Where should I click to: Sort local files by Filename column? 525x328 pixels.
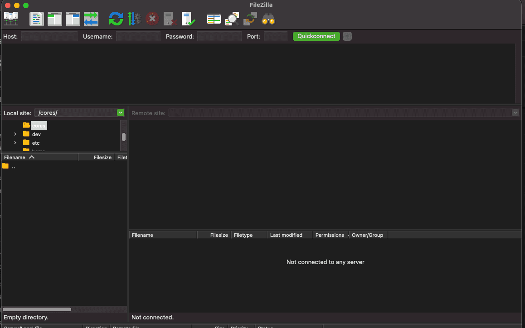pyautogui.click(x=40, y=157)
